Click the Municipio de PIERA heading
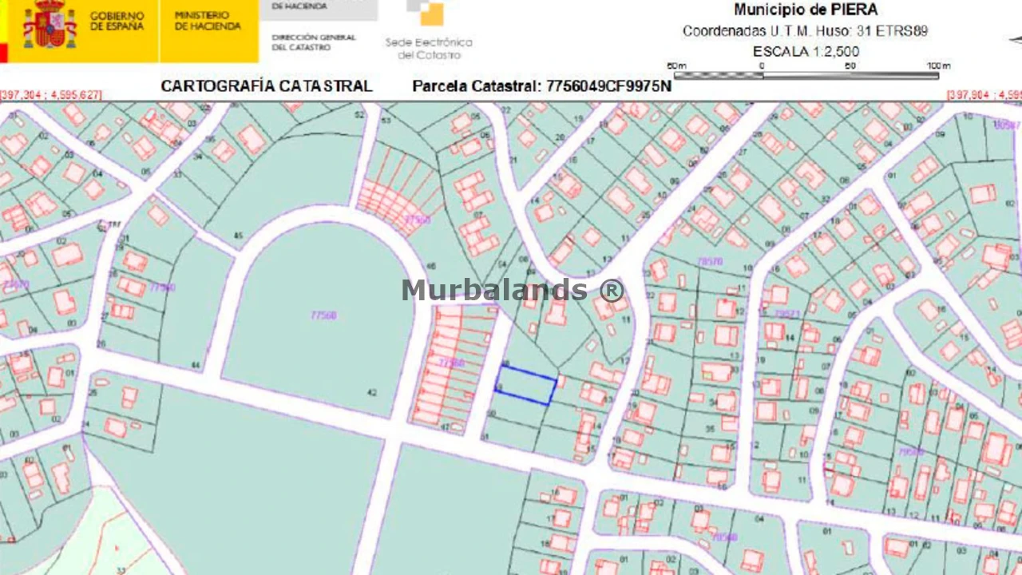This screenshot has height=575, width=1022. coord(805,10)
